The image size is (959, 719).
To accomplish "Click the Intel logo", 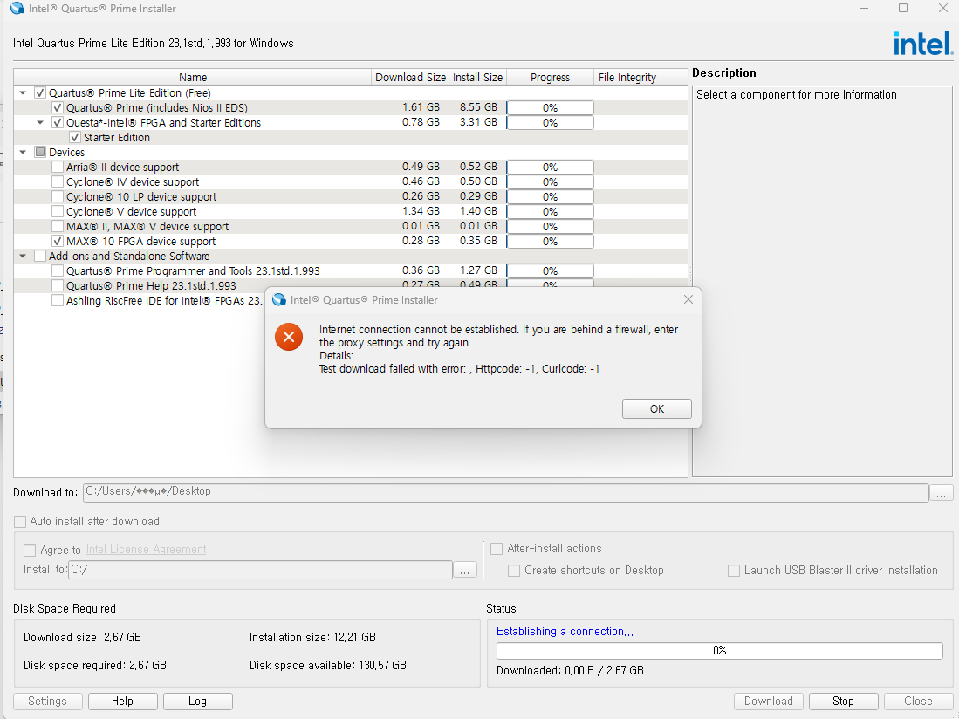I will click(x=922, y=44).
